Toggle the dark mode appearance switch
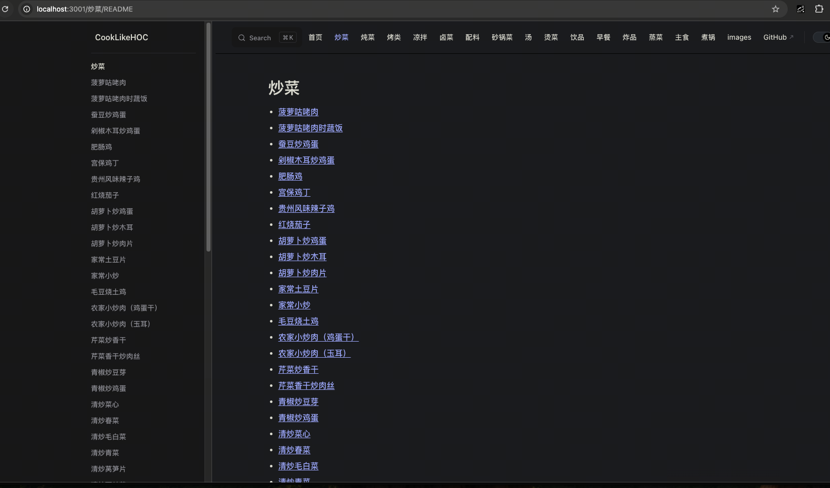Screen dimensions: 830x488 coord(820,37)
